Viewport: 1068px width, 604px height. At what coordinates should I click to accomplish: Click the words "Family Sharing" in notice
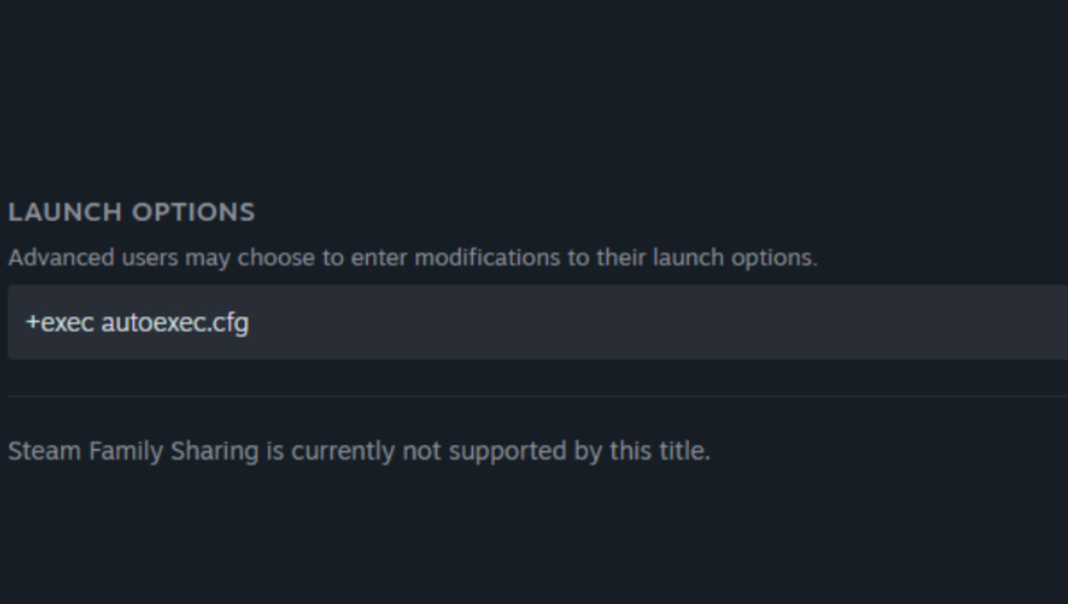(x=174, y=452)
